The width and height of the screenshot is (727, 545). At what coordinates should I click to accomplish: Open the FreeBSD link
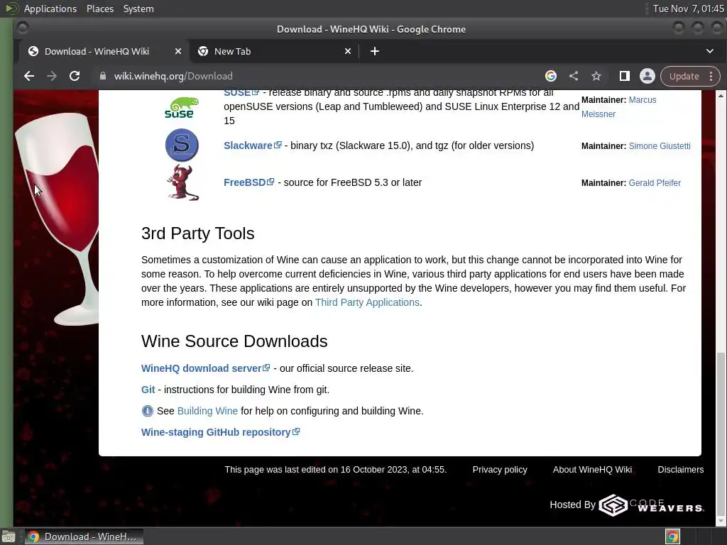[x=248, y=182]
